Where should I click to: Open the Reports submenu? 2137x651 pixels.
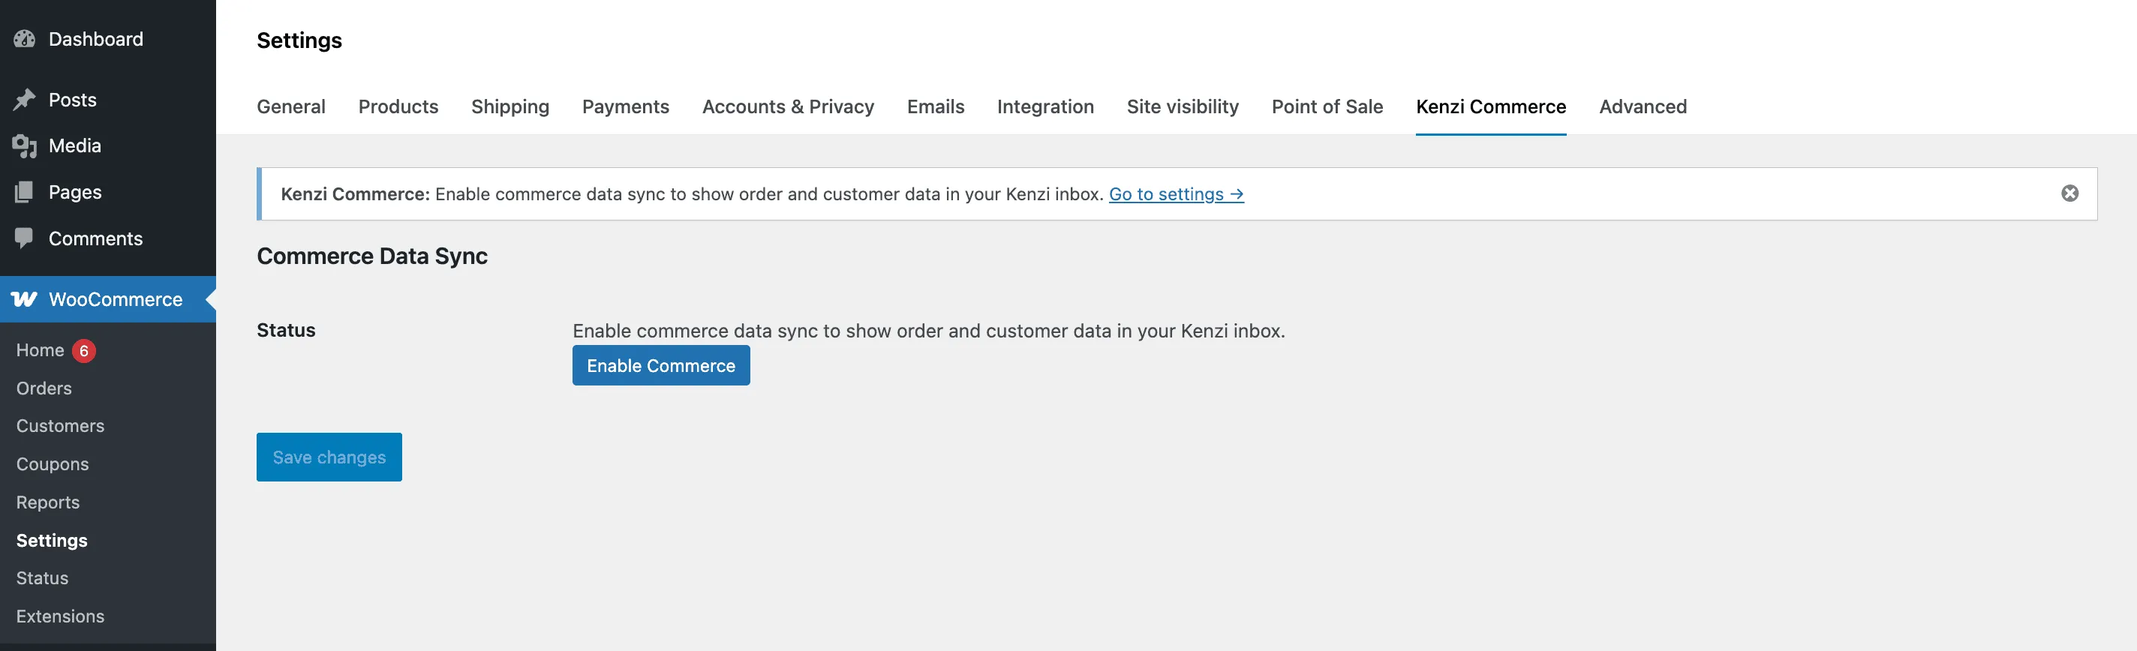tap(48, 502)
